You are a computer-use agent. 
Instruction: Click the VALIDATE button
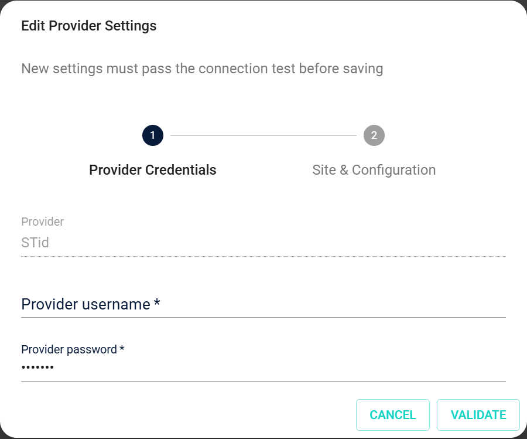[x=478, y=414]
